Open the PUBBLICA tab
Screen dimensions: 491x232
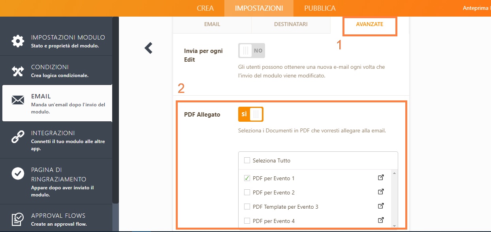320,8
